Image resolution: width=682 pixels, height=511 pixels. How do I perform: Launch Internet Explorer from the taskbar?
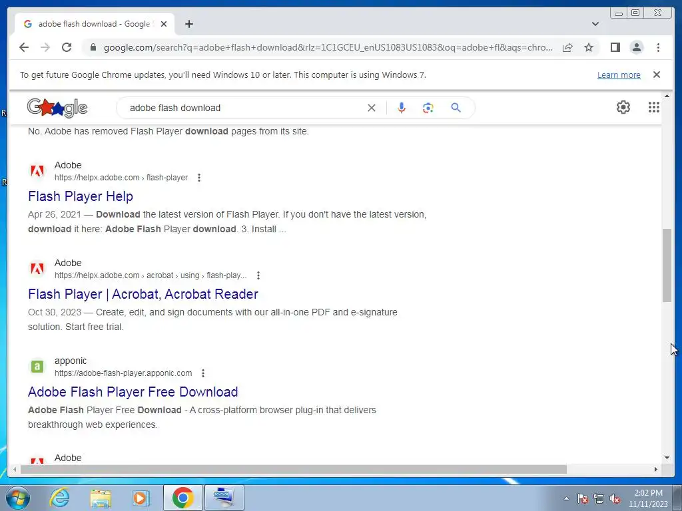[x=59, y=498]
